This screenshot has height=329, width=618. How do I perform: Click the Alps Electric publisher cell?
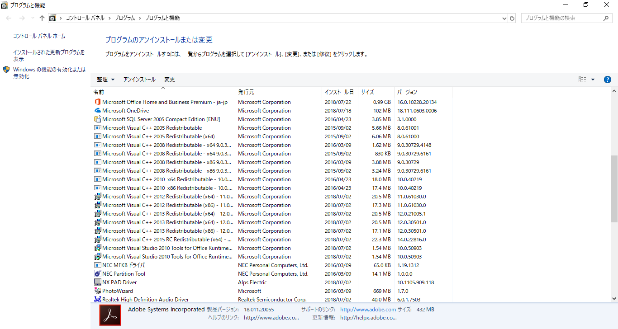point(252,282)
